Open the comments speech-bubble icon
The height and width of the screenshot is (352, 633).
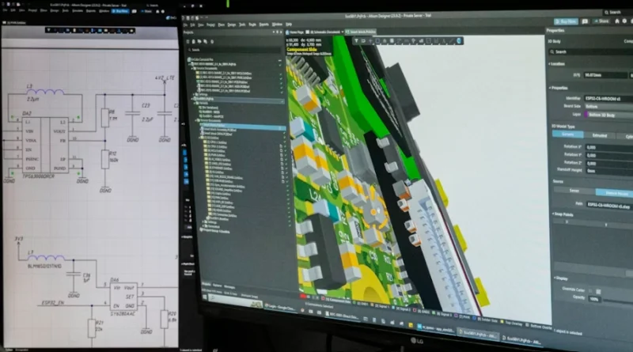[x=585, y=21]
